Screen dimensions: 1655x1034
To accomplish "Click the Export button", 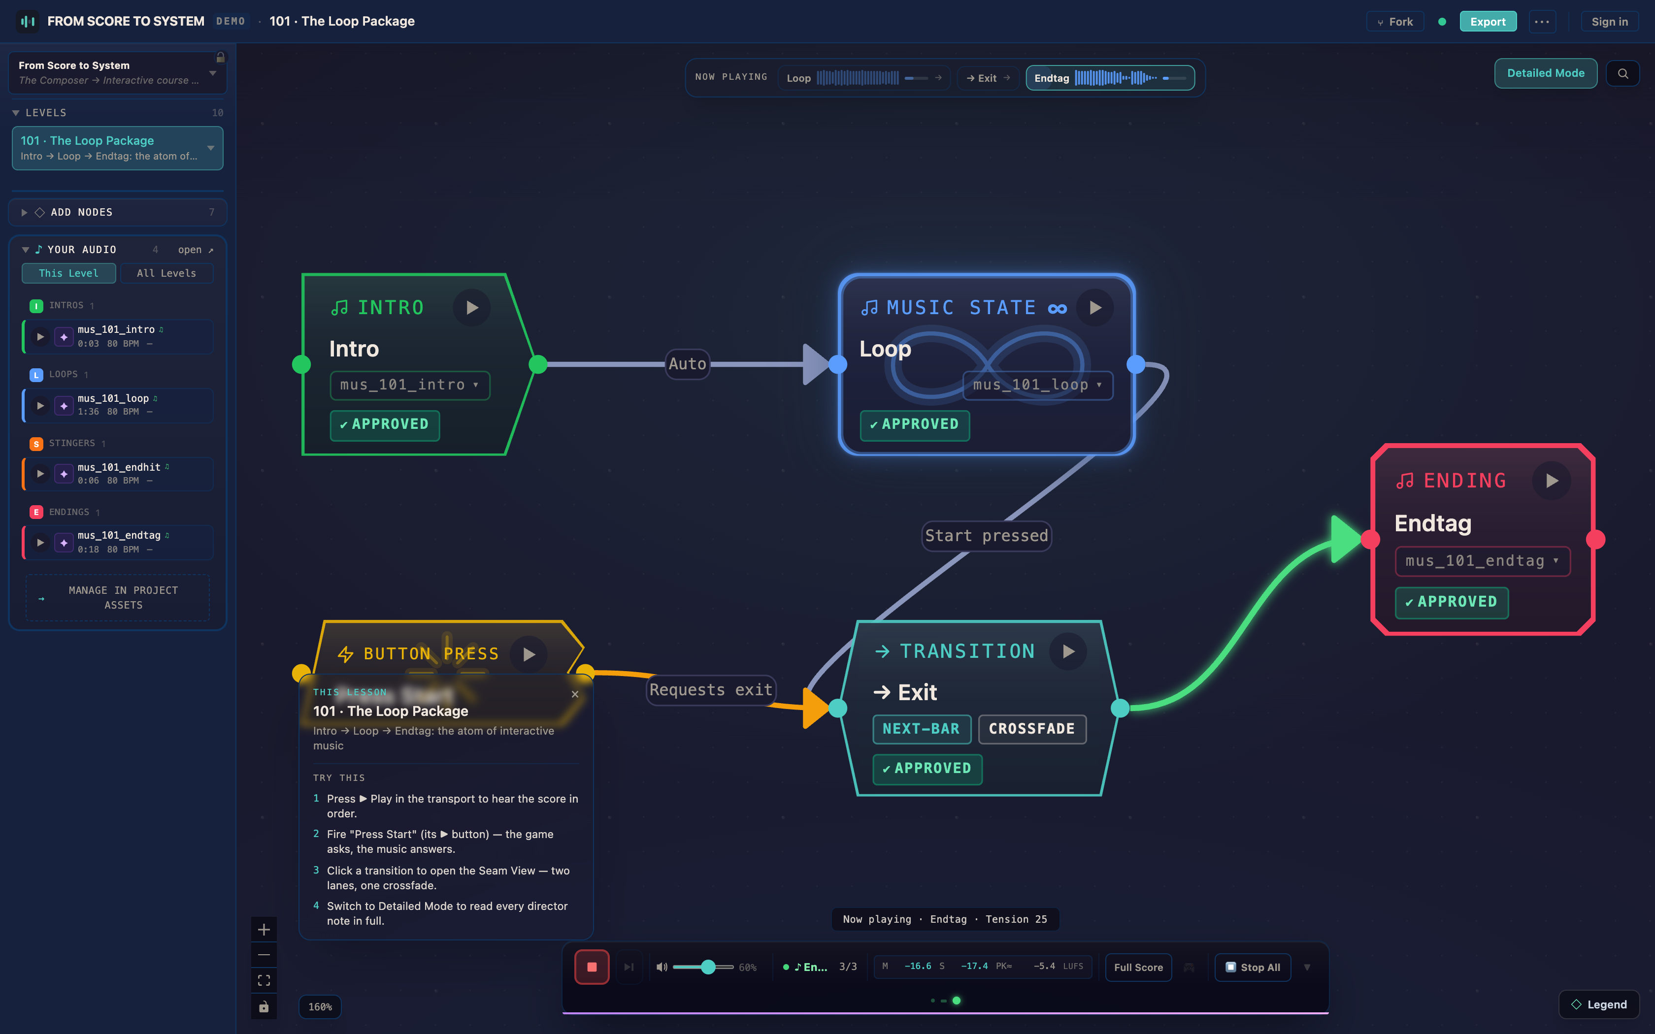I will pyautogui.click(x=1488, y=21).
